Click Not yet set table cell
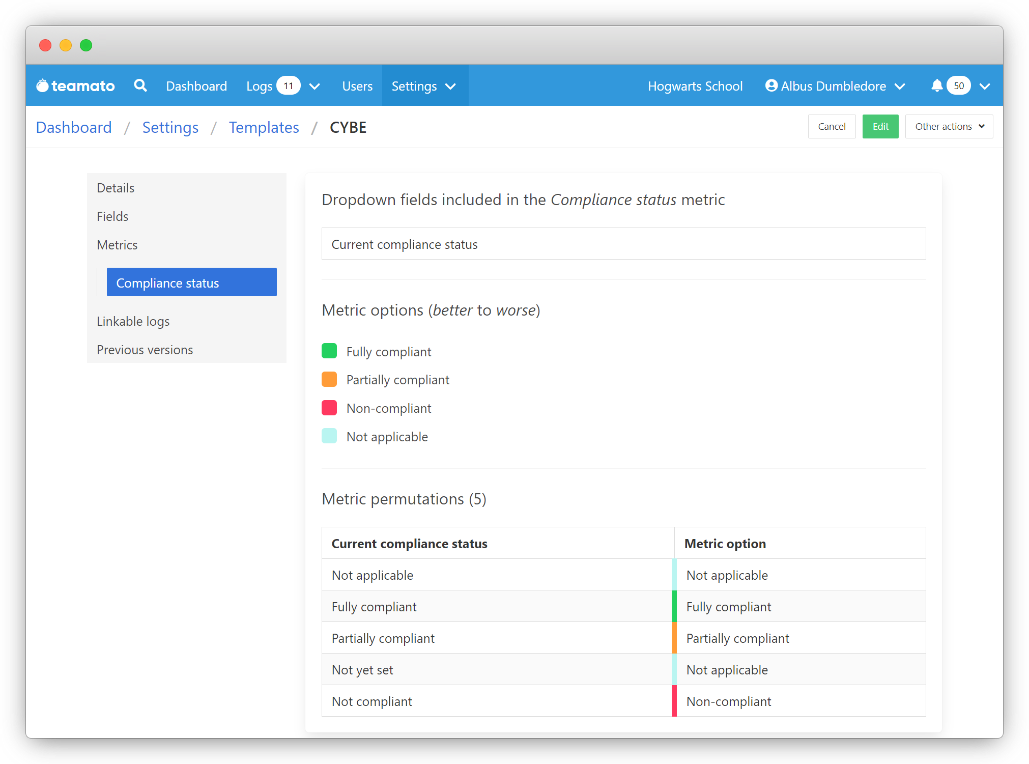Image resolution: width=1029 pixels, height=764 pixels. (498, 669)
